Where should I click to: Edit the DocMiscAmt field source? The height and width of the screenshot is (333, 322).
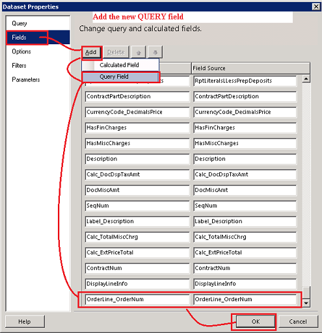click(245, 190)
